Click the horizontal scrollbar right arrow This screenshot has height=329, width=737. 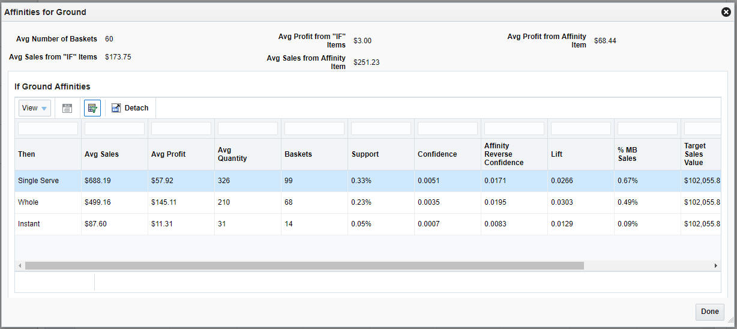[x=715, y=265]
